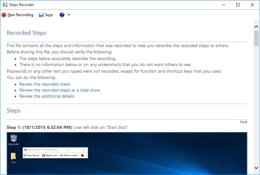
Task: Jump to the Next step link
Action: pos(244,122)
